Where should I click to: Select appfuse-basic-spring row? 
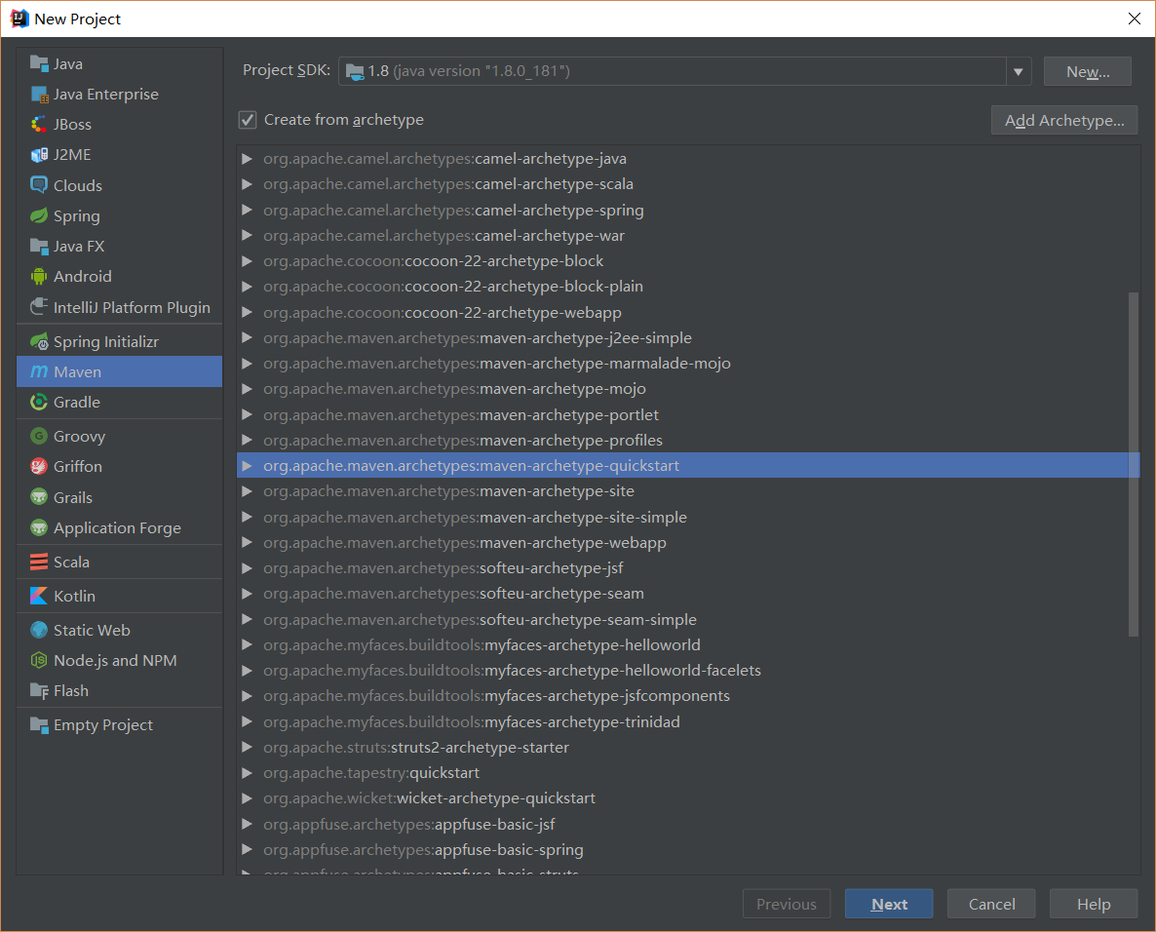[688, 849]
